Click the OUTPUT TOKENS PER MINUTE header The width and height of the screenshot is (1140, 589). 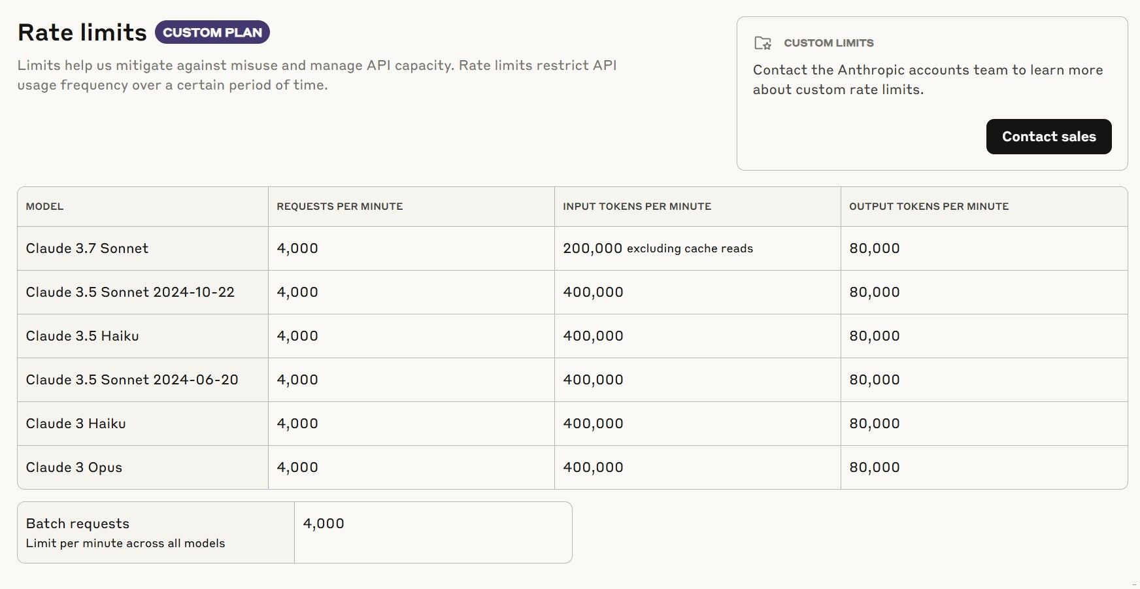[x=928, y=207]
